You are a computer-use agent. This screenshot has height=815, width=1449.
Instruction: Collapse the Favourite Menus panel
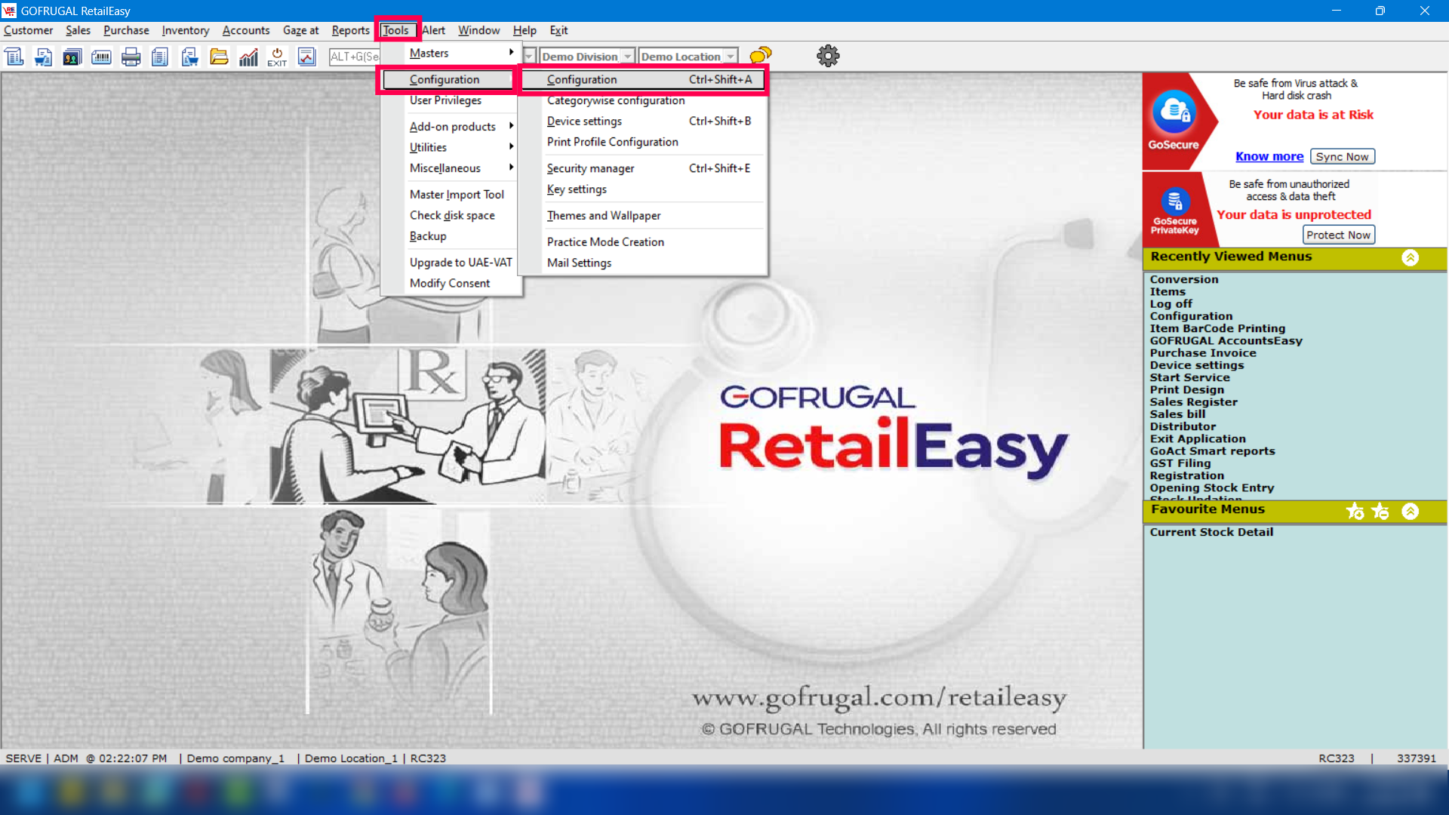[1410, 511]
